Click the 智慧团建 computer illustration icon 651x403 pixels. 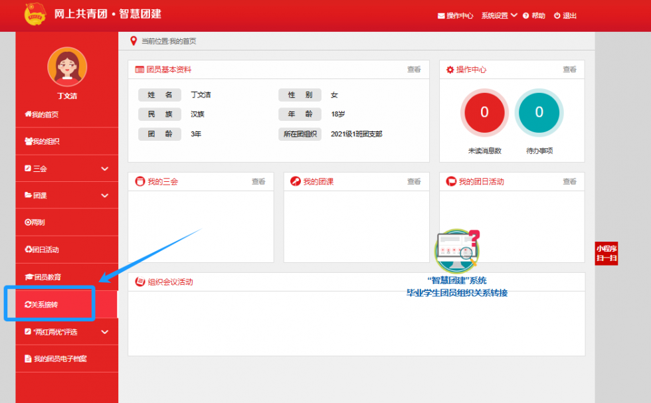(x=456, y=251)
